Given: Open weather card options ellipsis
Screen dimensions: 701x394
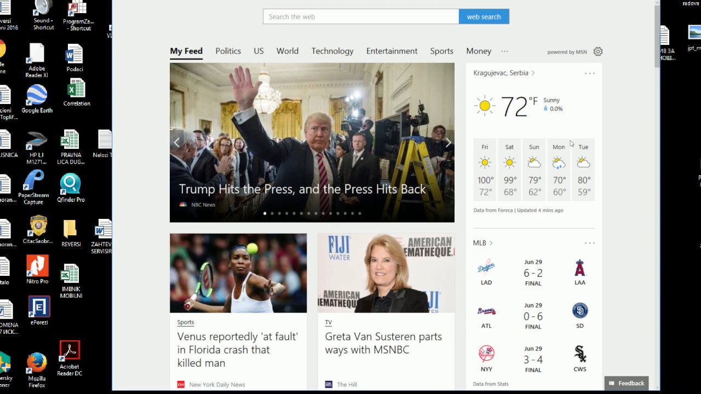Looking at the screenshot, I should click(589, 73).
